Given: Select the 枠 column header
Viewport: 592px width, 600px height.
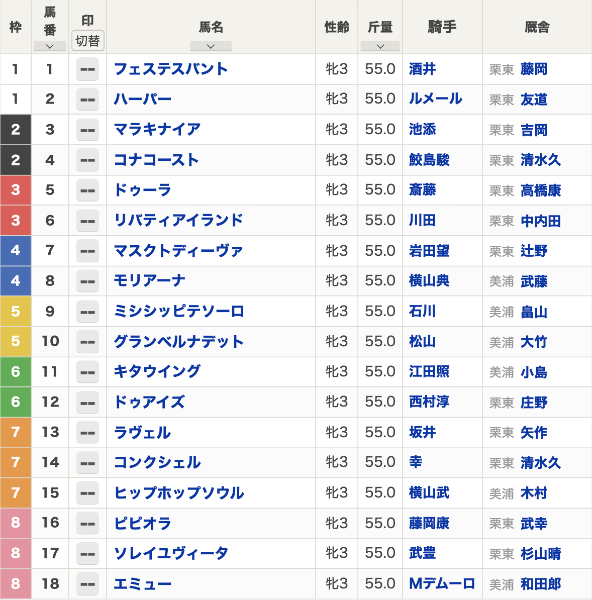Looking at the screenshot, I should point(15,27).
